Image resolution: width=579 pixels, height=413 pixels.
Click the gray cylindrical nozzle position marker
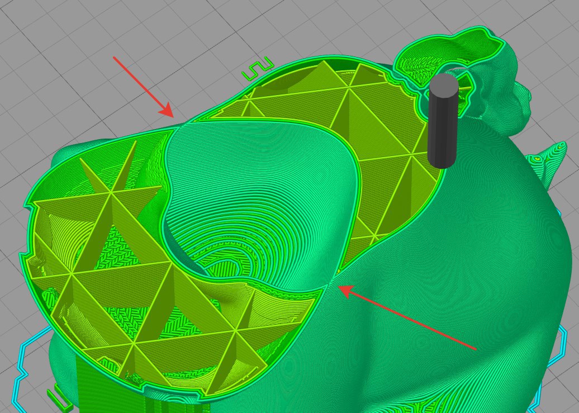[443, 120]
